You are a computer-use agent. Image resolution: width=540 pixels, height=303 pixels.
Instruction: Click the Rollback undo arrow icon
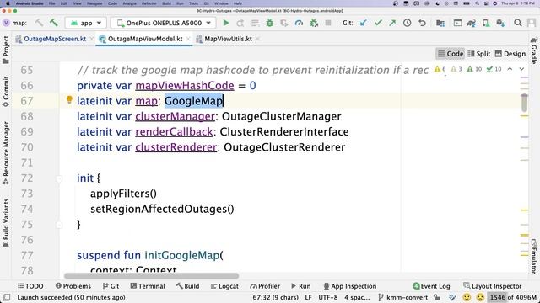click(422, 23)
